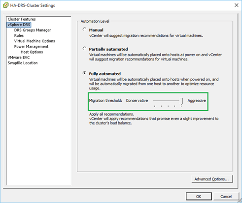Select the Manual automation level
Screen dimensions: 242x203
84,29
